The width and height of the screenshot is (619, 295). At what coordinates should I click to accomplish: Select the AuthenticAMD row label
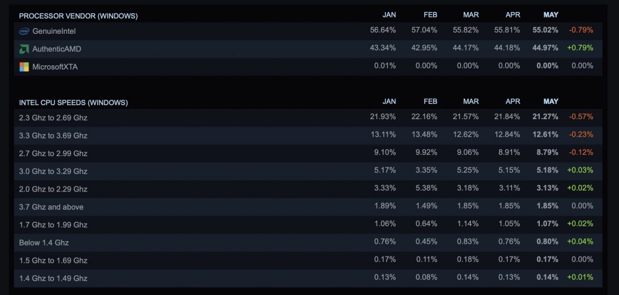[57, 49]
